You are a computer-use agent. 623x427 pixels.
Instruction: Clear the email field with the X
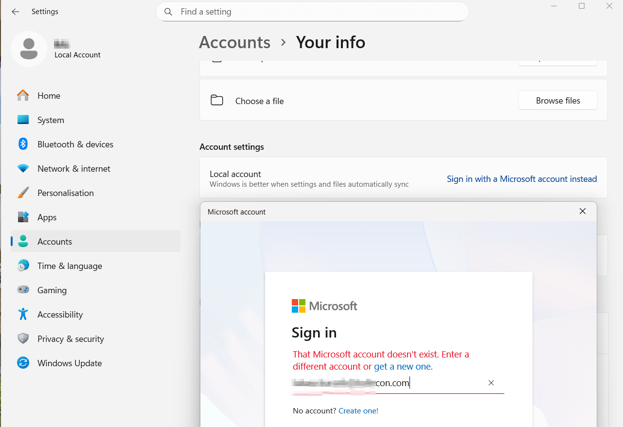point(491,383)
